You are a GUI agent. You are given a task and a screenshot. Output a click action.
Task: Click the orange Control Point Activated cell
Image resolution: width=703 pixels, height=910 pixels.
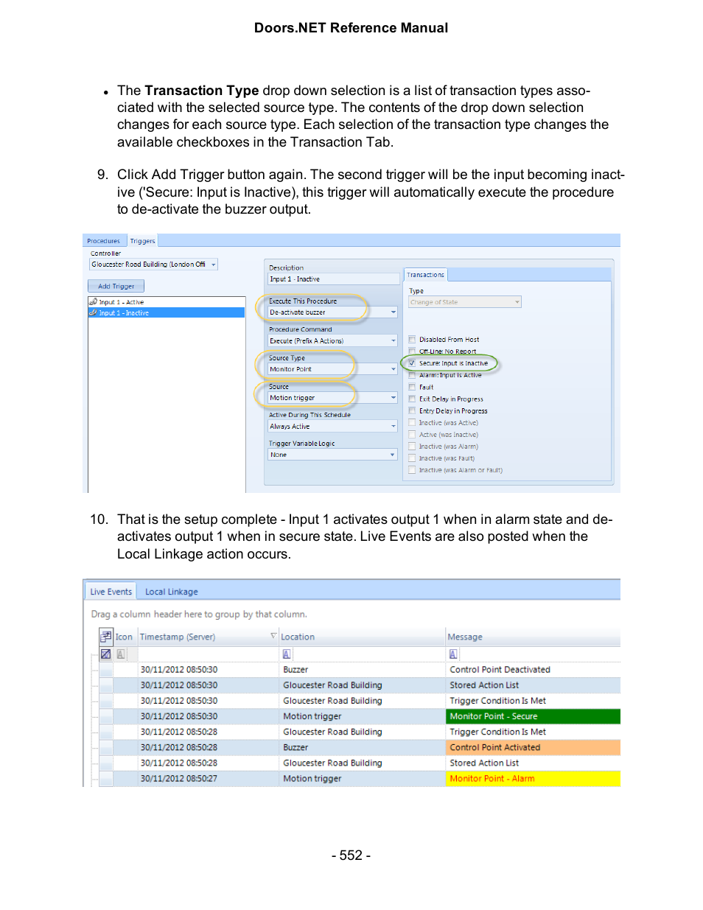[533, 747]
